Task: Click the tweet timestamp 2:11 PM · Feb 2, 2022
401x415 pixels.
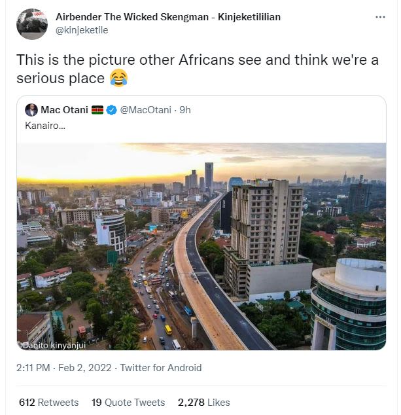Action: [x=64, y=368]
